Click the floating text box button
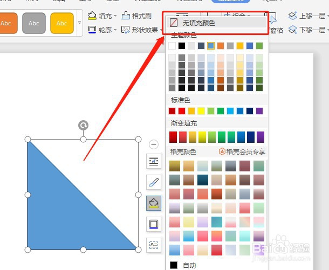The width and height of the screenshot is (329, 270). 154,245
